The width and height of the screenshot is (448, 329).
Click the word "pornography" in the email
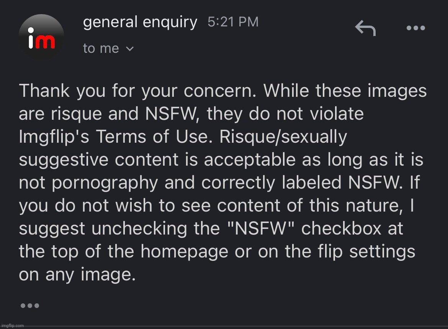click(105, 183)
